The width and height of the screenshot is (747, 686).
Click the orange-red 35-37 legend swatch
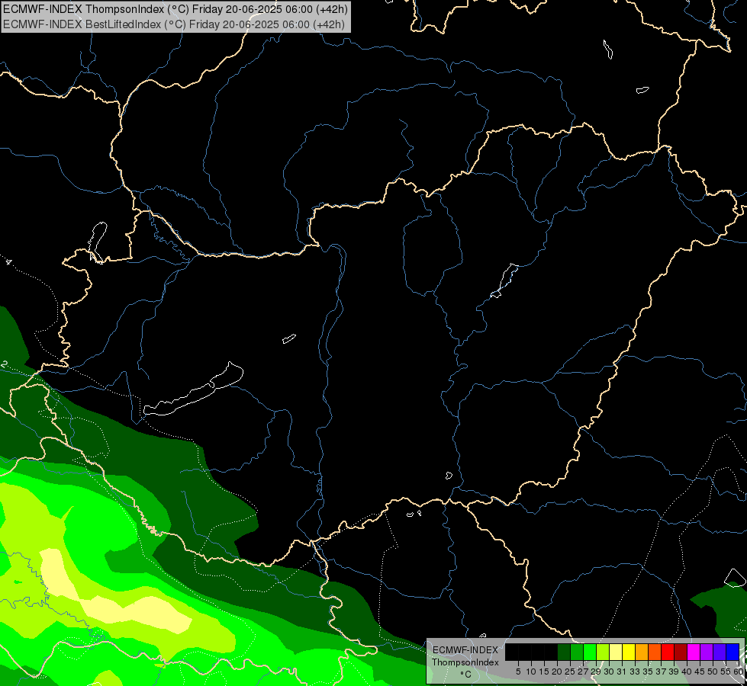pos(655,652)
